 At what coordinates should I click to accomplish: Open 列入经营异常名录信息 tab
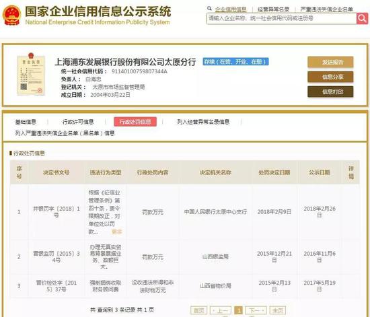(x=203, y=122)
